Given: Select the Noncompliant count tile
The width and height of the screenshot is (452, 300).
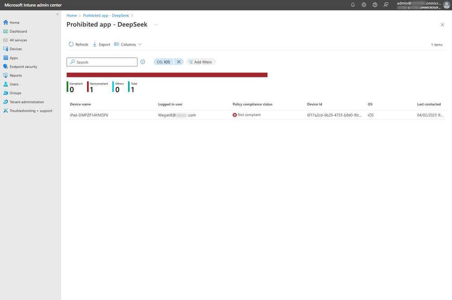Looking at the screenshot, I should (98, 87).
